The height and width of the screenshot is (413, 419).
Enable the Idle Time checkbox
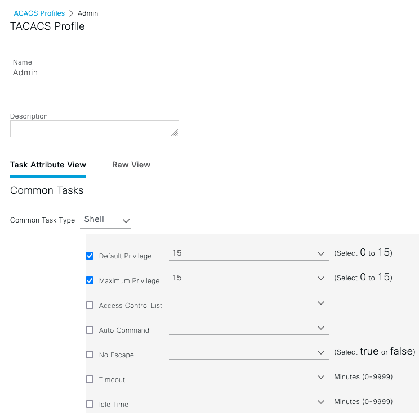coord(90,404)
